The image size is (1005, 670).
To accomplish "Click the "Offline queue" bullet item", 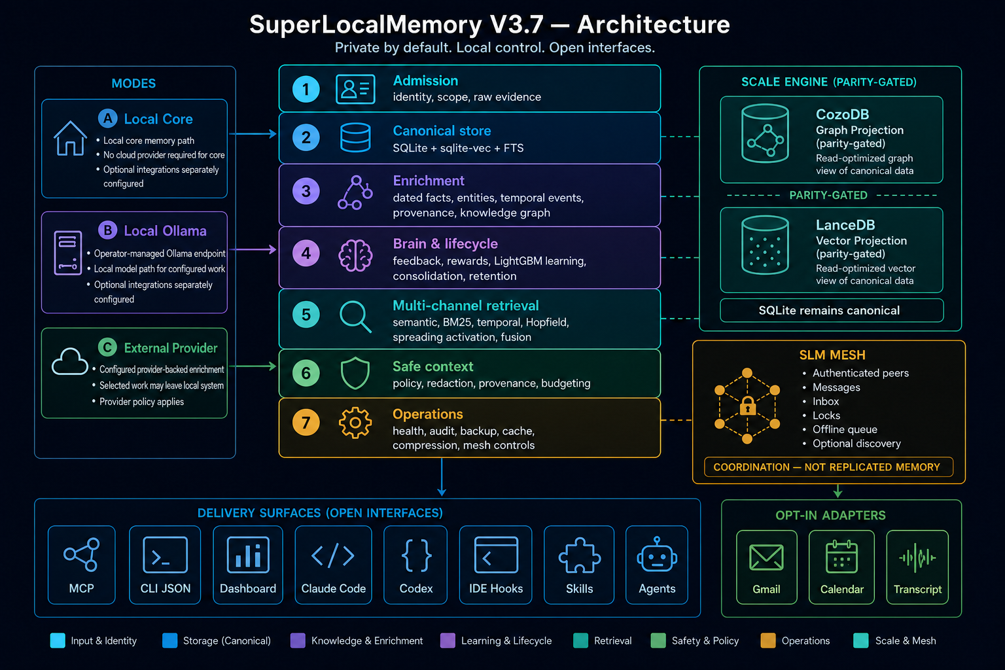I will pos(845,429).
